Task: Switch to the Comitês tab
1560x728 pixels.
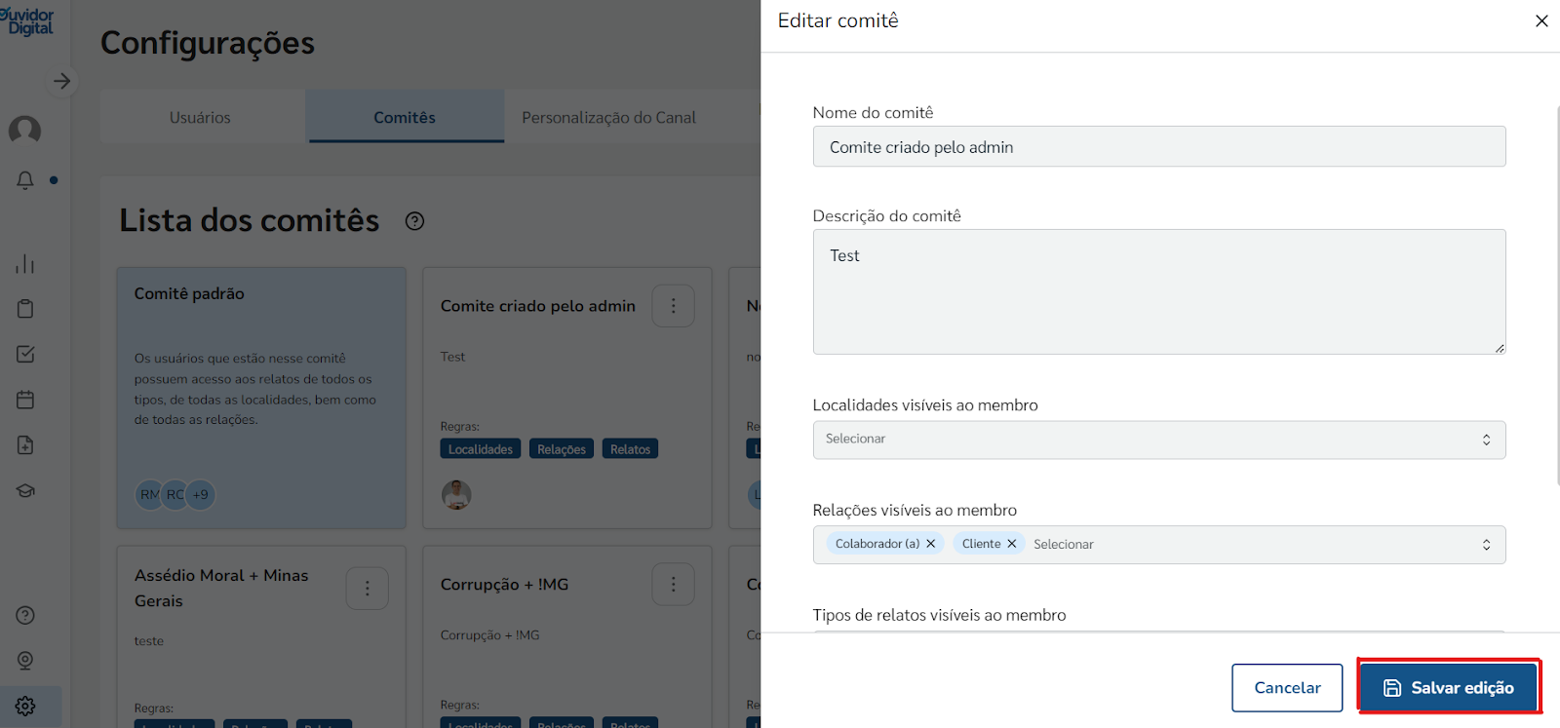Action: pos(405,117)
